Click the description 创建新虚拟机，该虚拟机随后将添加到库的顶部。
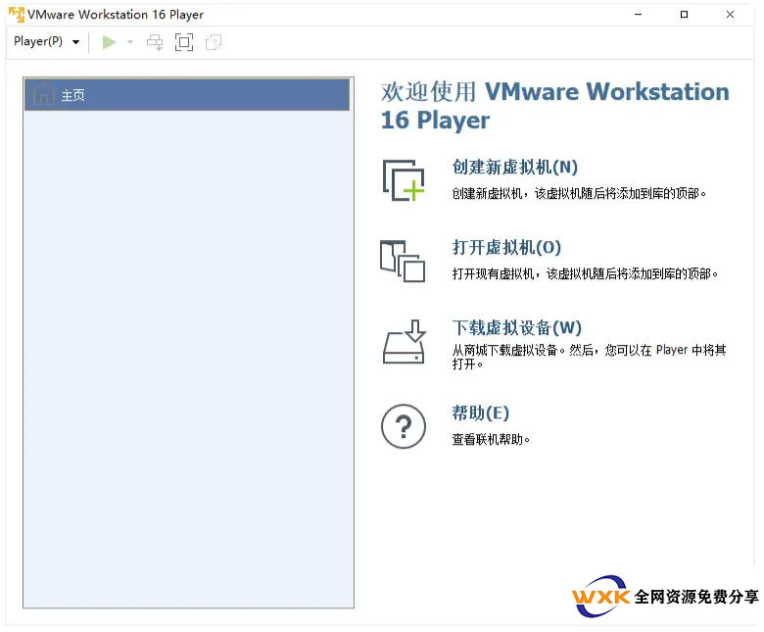Image resolution: width=764 pixels, height=632 pixels. pos(579,193)
